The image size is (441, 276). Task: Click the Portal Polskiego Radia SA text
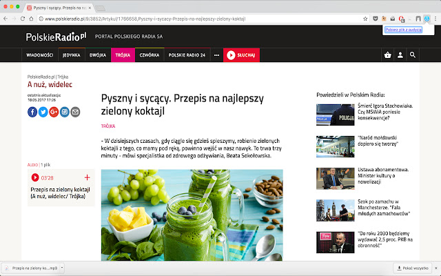(x=129, y=37)
